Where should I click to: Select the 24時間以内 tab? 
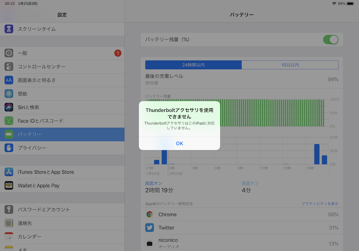click(x=193, y=65)
